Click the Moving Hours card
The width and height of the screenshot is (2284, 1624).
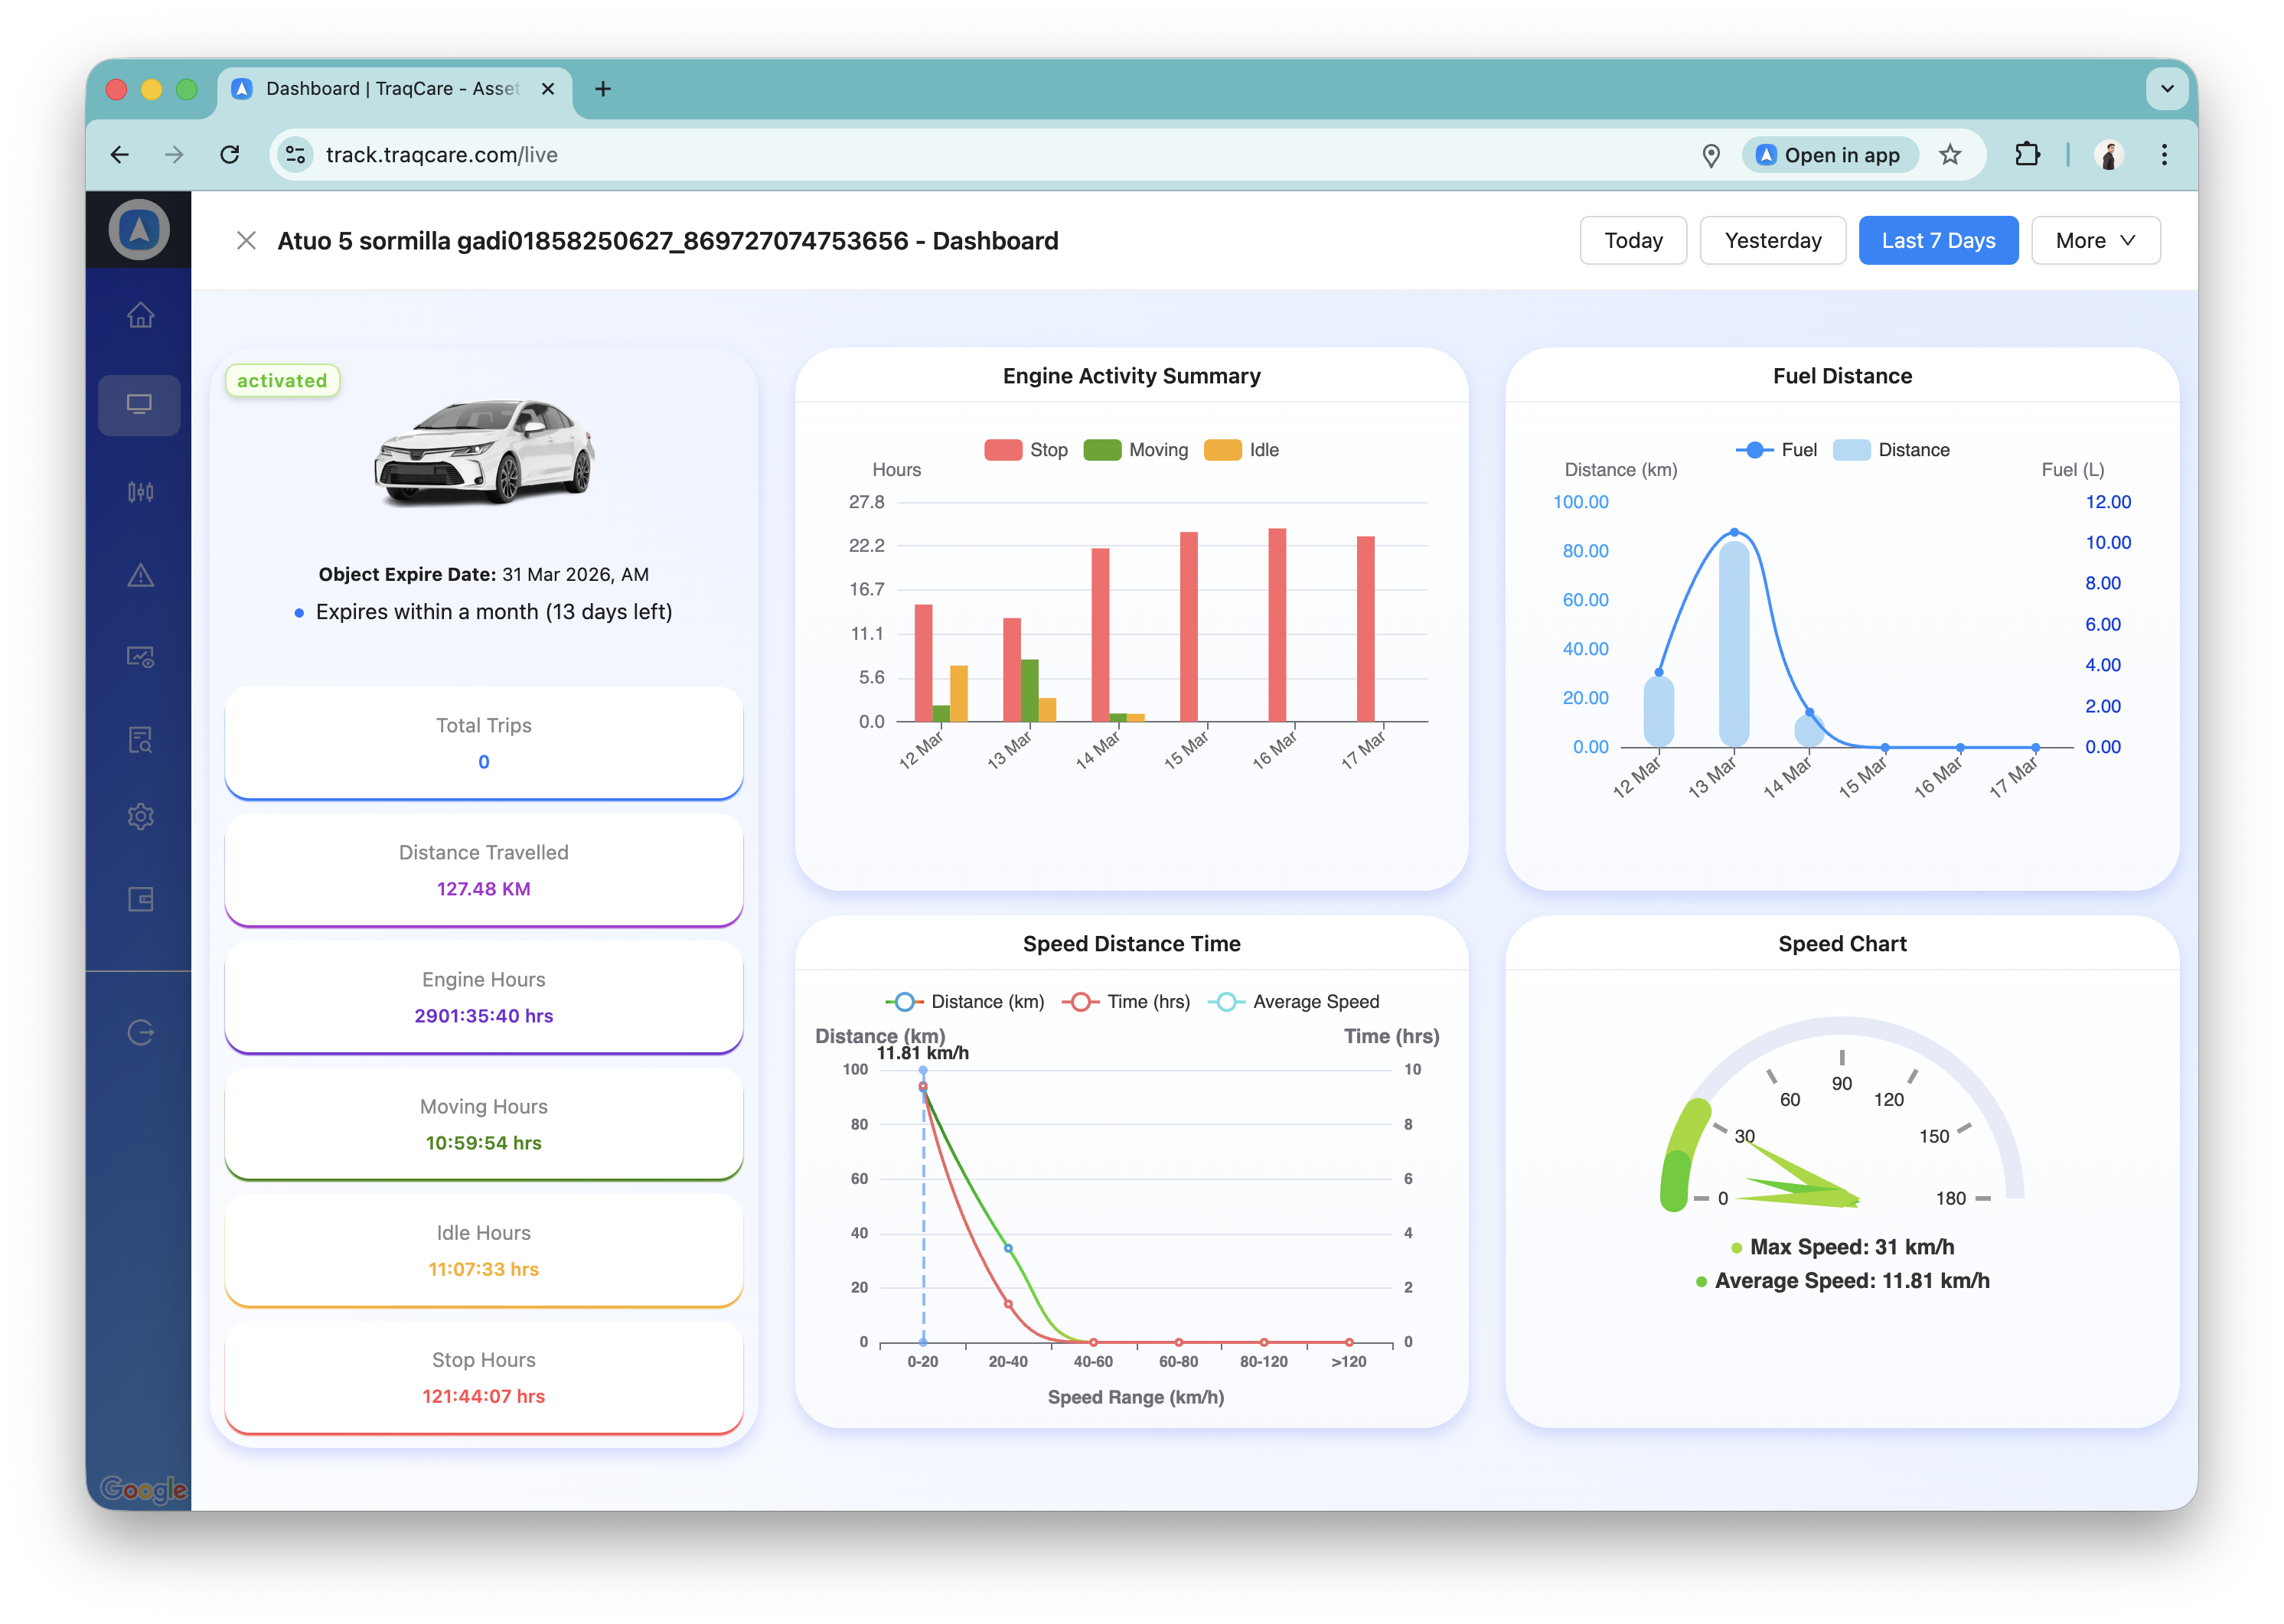[484, 1124]
